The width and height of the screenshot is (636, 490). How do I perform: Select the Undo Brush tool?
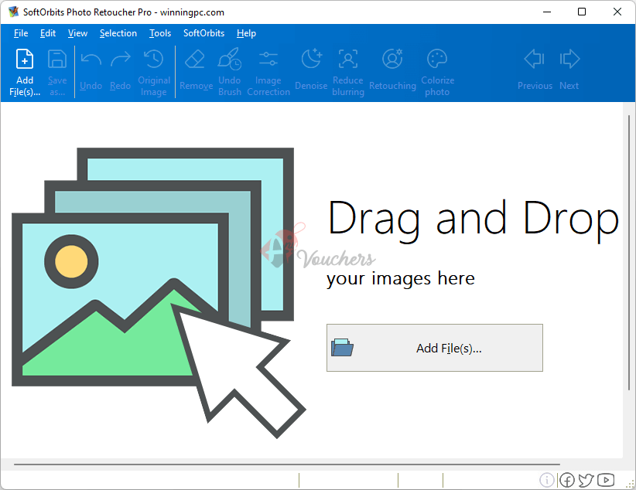(x=230, y=60)
